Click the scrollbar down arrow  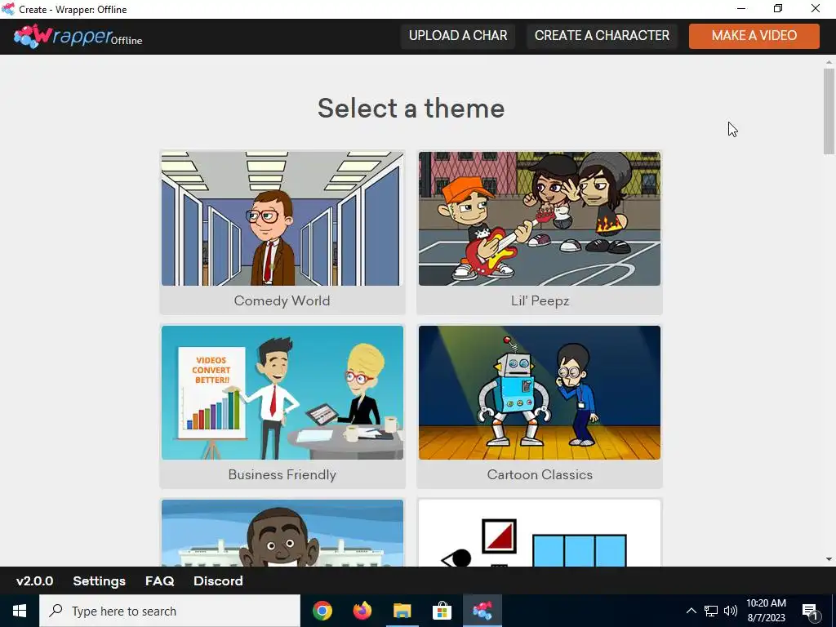829,559
